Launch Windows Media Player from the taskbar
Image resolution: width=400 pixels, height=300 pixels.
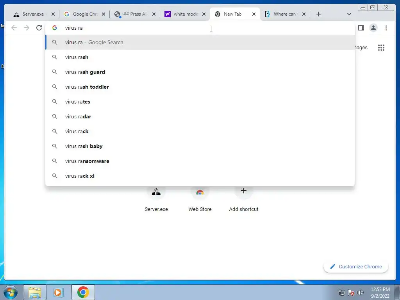[59, 292]
